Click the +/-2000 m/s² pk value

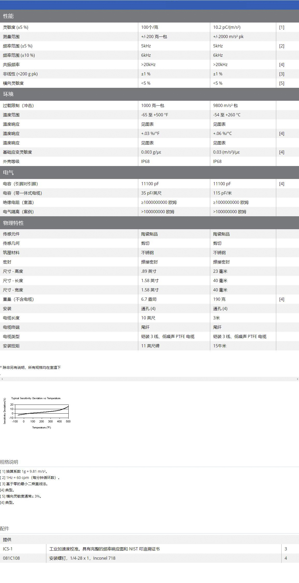(228, 37)
